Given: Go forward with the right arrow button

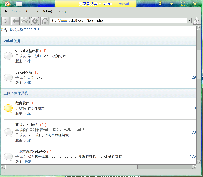Looking at the screenshot, I should 25,21.
